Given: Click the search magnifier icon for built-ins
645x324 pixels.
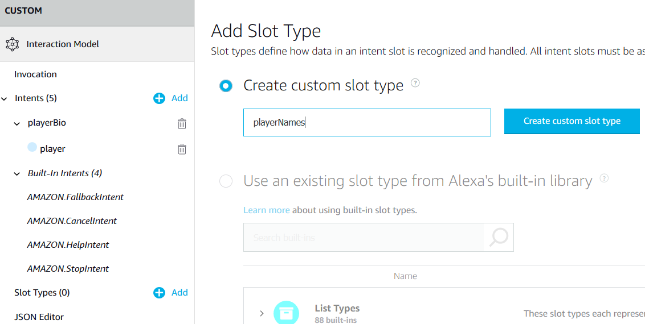Looking at the screenshot, I should pos(499,237).
